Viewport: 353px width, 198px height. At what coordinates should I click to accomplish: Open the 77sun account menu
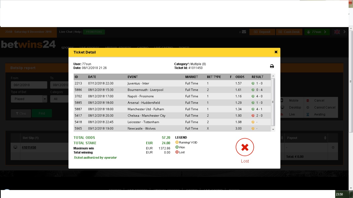[317, 32]
